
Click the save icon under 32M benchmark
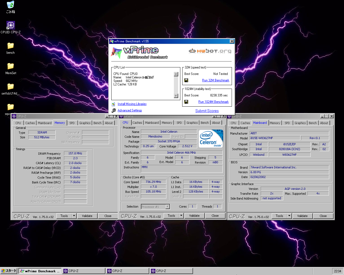[186, 80]
